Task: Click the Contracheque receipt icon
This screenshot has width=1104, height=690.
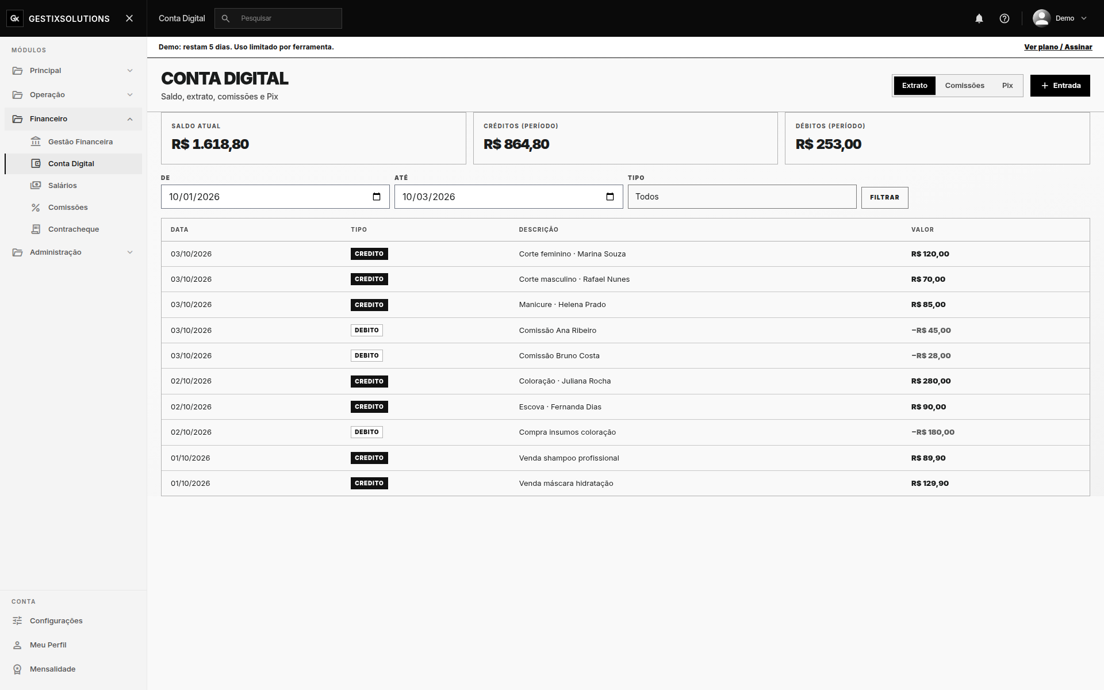Action: coord(36,229)
